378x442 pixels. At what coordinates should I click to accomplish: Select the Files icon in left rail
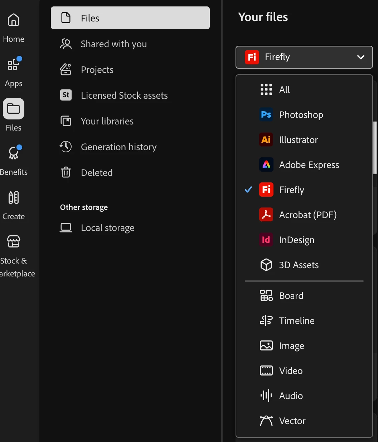pos(14,109)
